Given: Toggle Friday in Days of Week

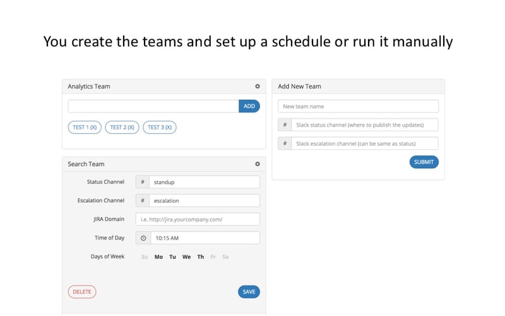Looking at the screenshot, I should click(x=213, y=257).
